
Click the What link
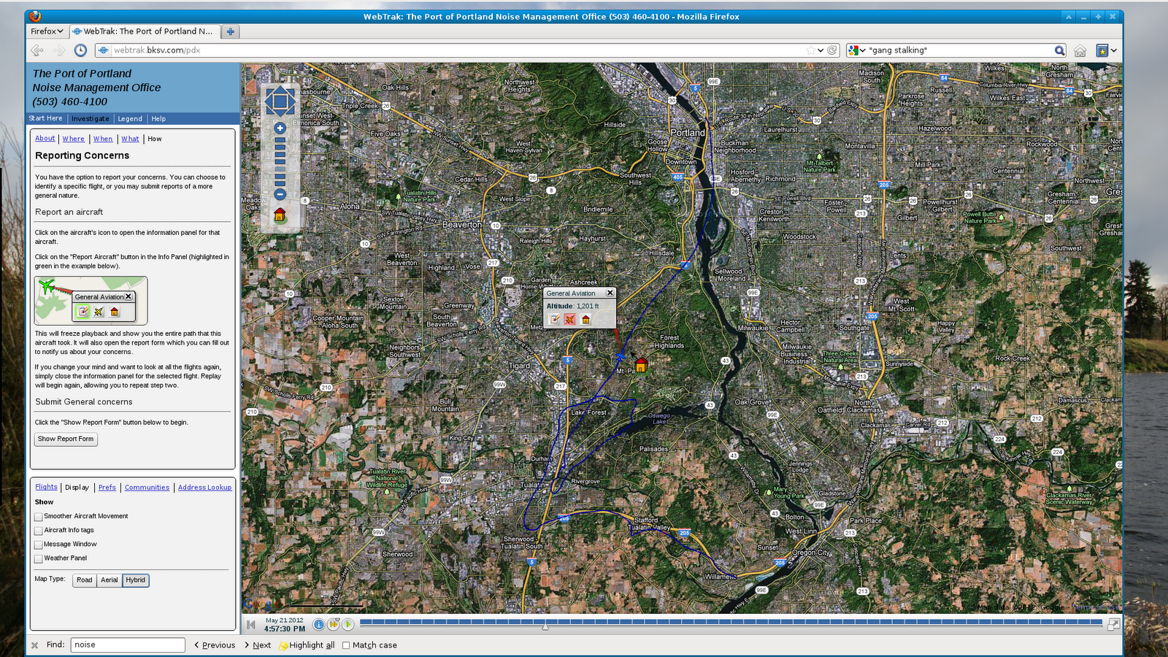pyautogui.click(x=130, y=139)
